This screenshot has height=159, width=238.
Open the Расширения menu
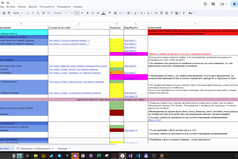[64, 7]
